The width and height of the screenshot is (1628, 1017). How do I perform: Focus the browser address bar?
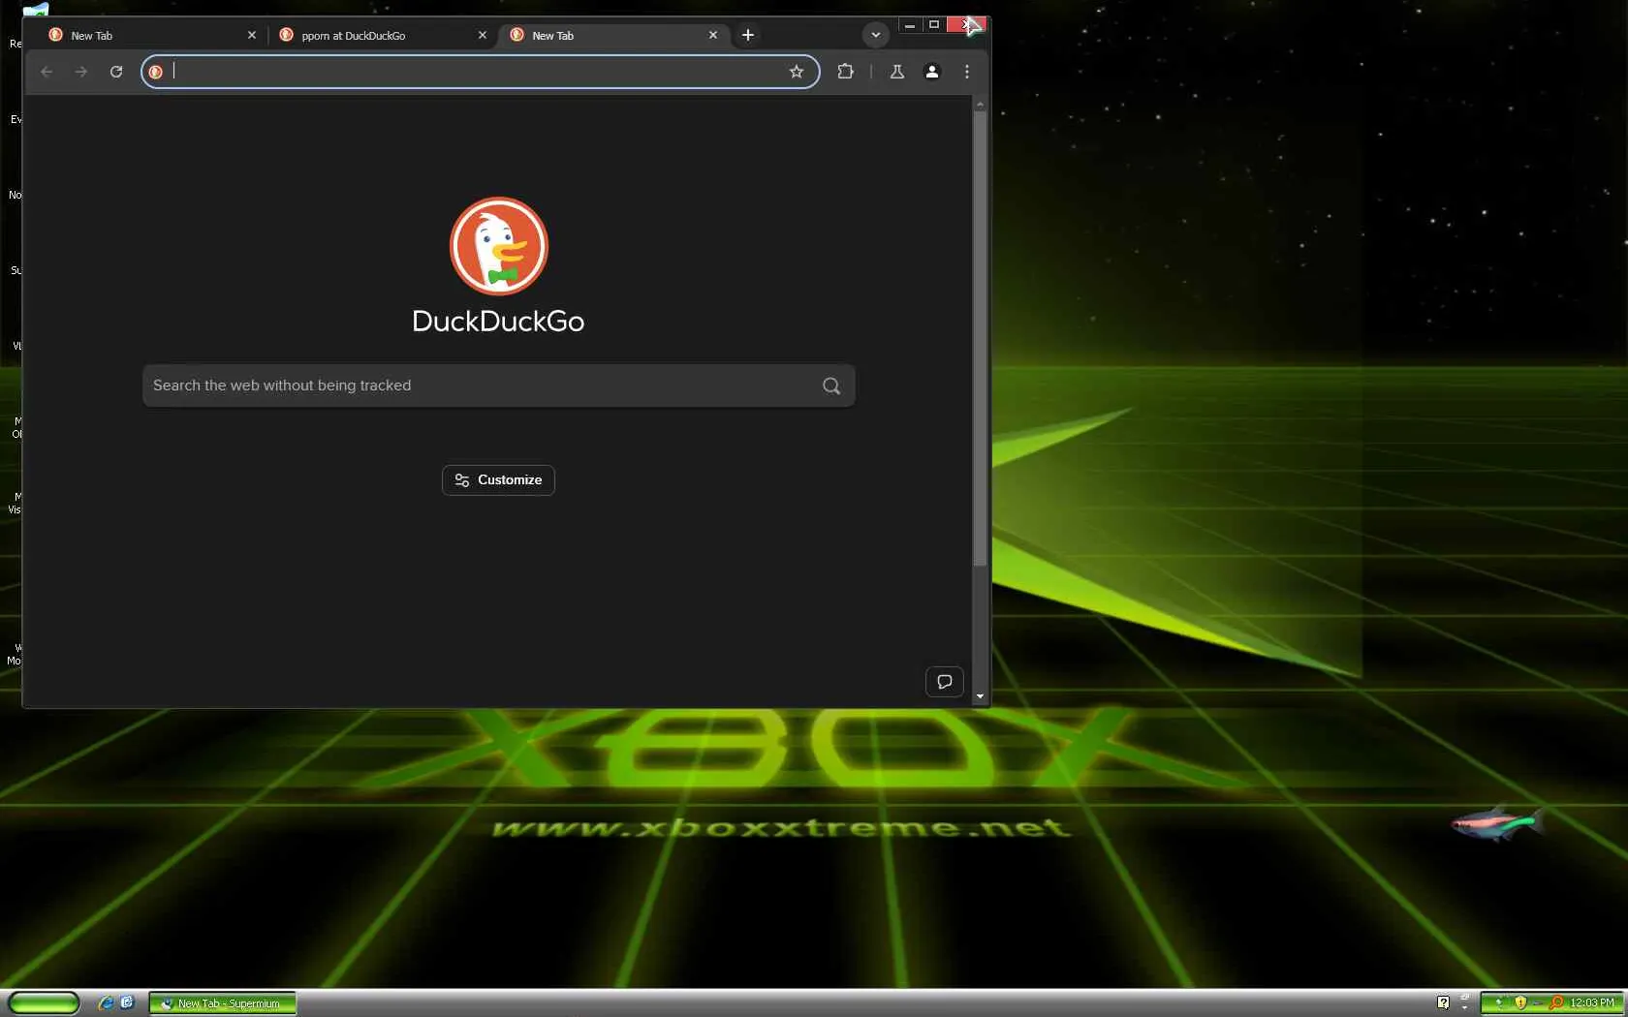[480, 72]
